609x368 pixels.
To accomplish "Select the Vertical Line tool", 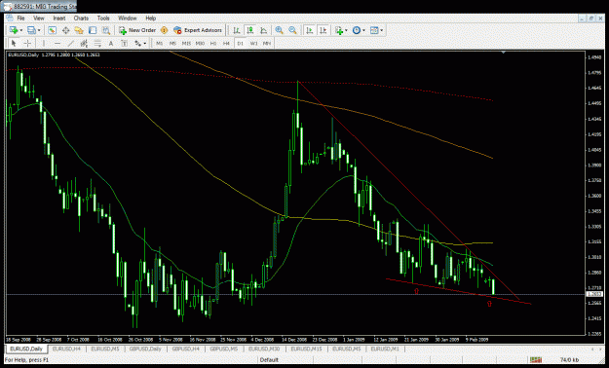I will [x=44, y=43].
